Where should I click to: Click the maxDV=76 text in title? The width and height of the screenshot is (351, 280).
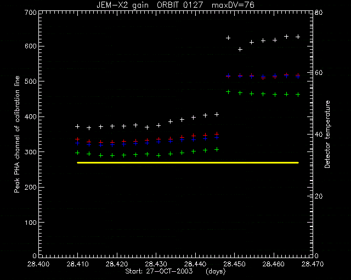click(233, 5)
